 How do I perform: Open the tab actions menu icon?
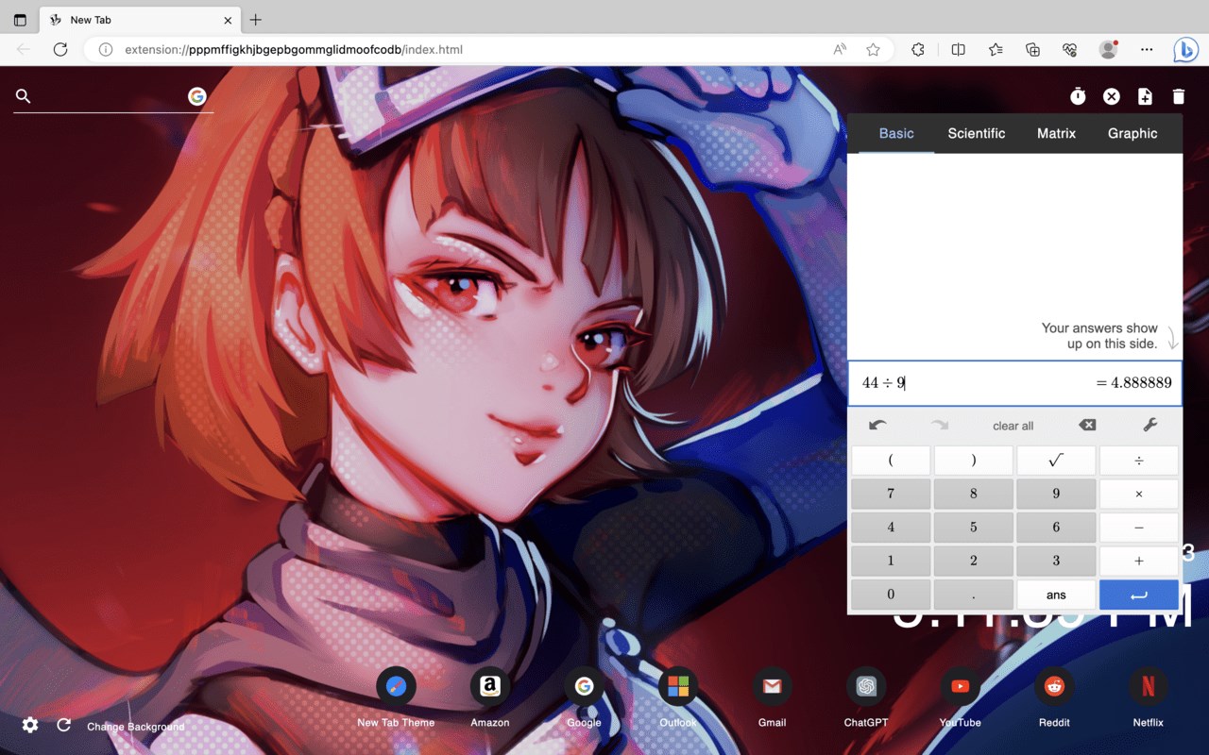(x=20, y=20)
